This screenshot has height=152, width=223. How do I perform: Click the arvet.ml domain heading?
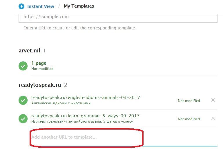point(30,51)
